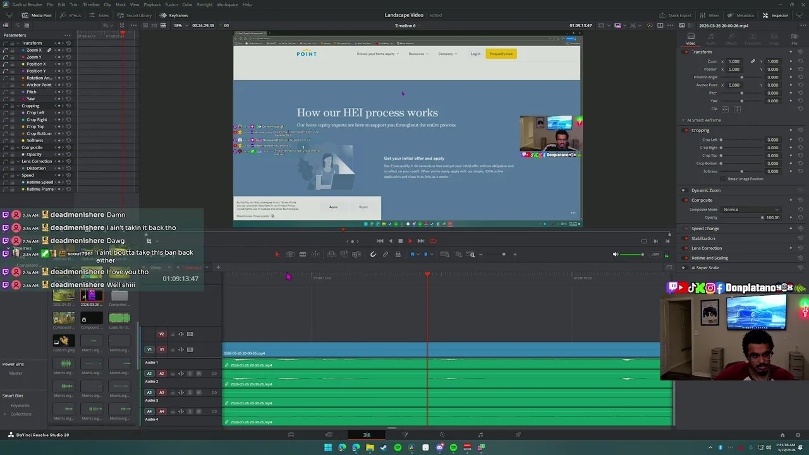Toggle the position lock icon
The width and height of the screenshot is (809, 455).
[398, 254]
